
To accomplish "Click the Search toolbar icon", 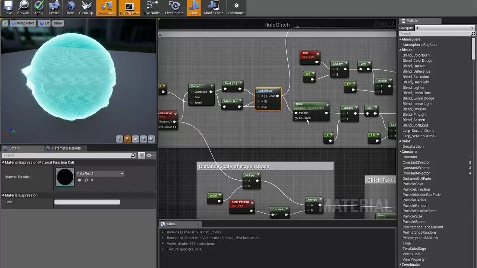I will click(x=54, y=8).
